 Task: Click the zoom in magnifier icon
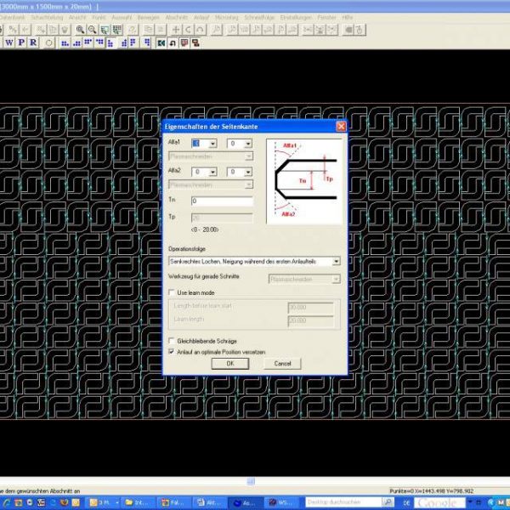tap(80, 30)
